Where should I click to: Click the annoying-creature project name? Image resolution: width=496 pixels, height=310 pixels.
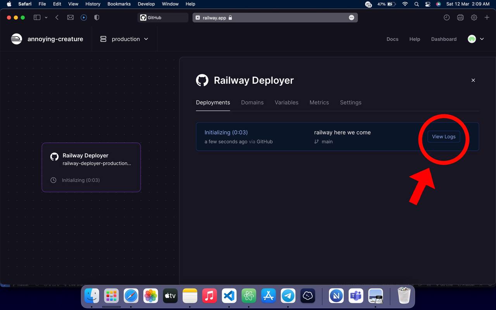(55, 39)
